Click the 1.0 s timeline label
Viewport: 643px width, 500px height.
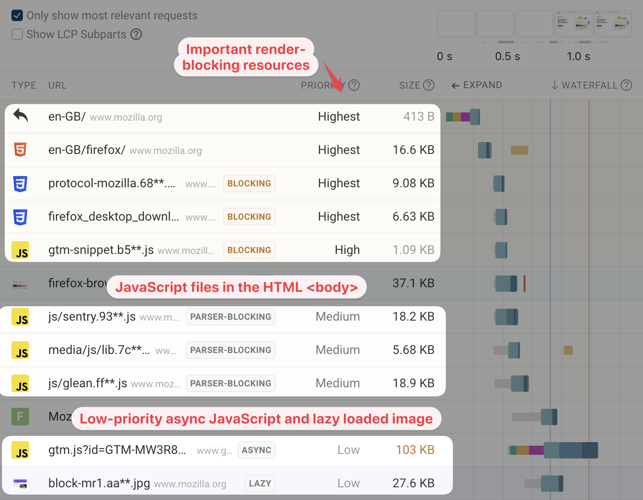(578, 57)
